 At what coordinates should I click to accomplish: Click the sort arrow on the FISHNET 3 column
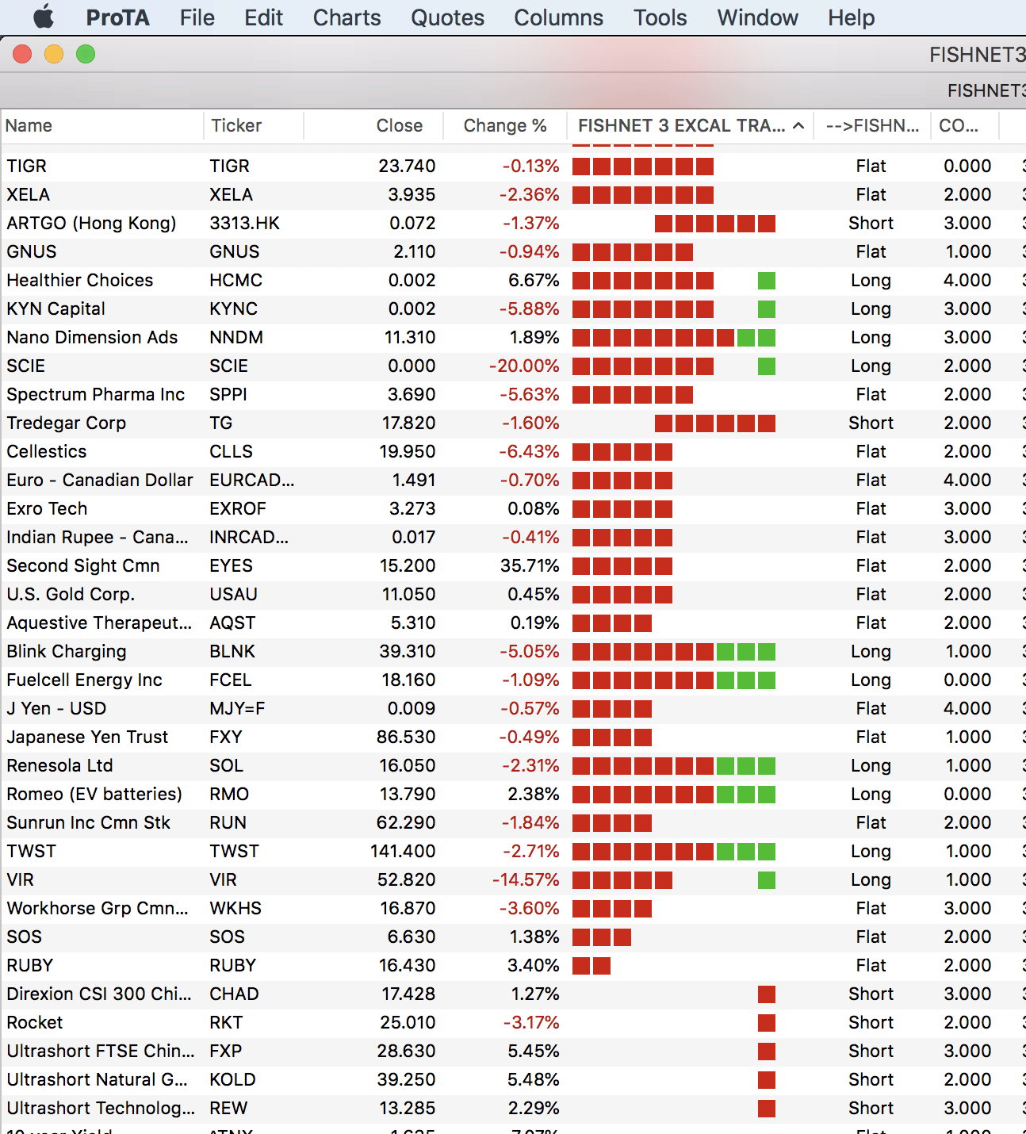click(798, 125)
